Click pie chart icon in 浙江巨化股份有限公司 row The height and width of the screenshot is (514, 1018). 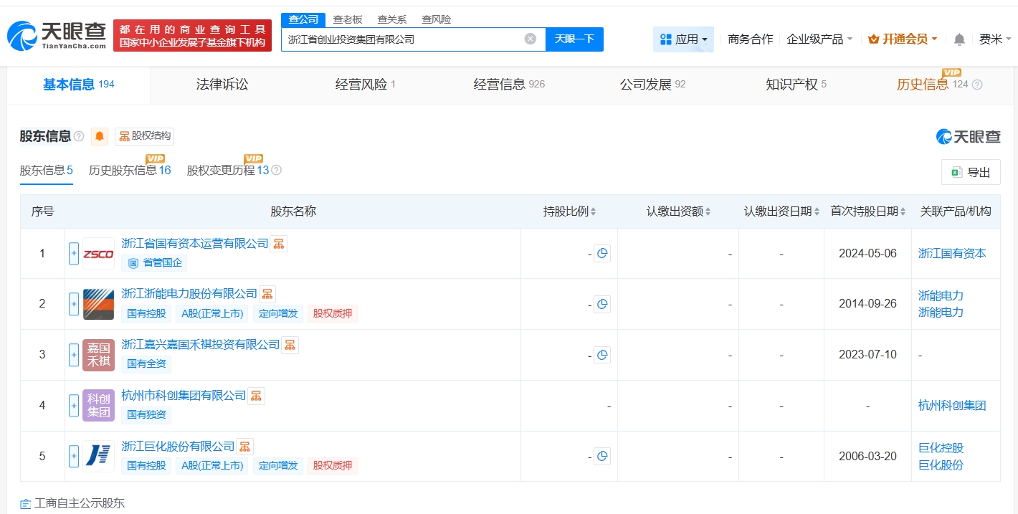602,456
